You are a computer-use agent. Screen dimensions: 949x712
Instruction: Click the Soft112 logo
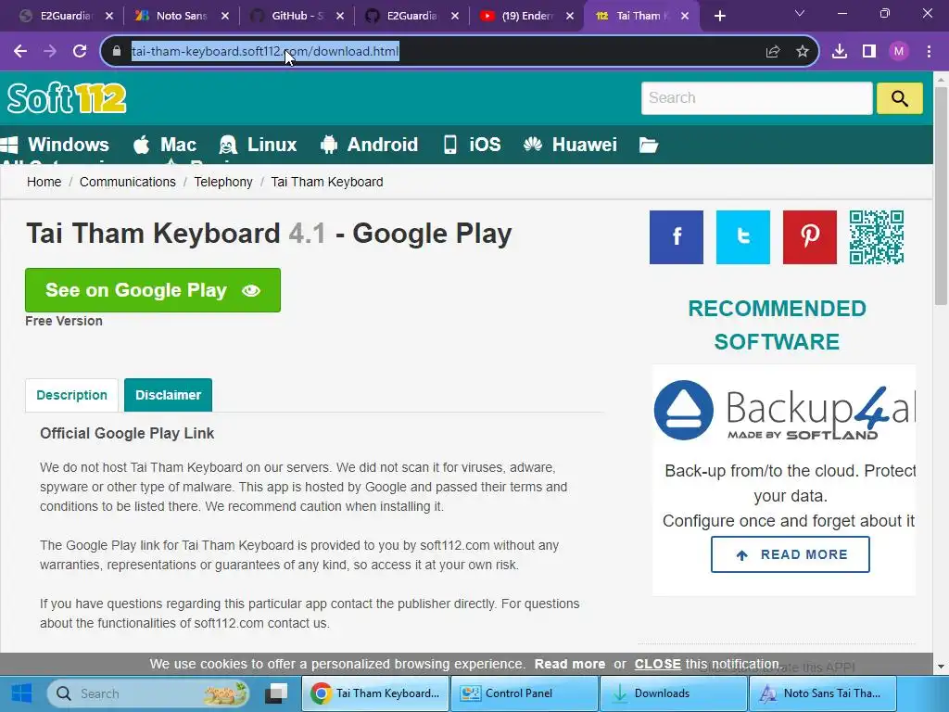67,98
